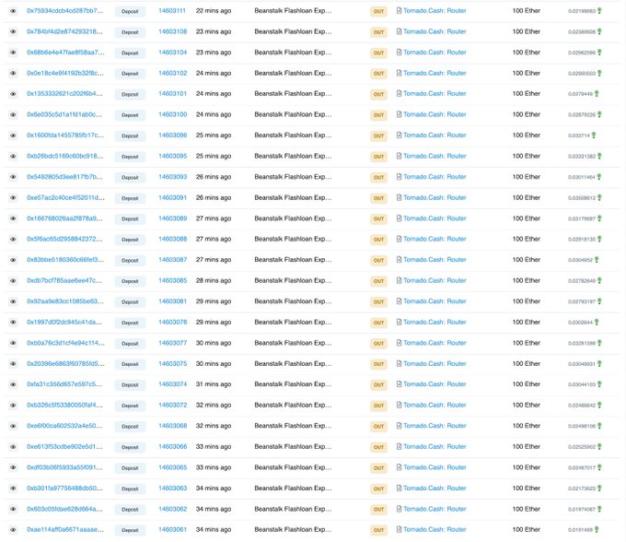Open Tornado.Cash: Router link in block 14603096 row
The image size is (626, 542).
(x=435, y=135)
